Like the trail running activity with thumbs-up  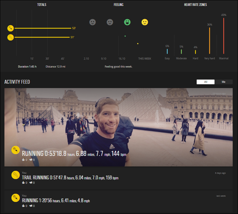(23, 183)
